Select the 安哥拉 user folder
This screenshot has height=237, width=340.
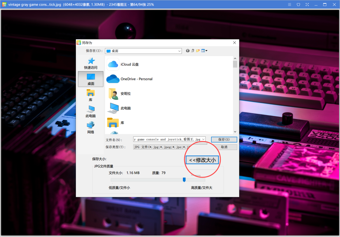tap(126, 94)
